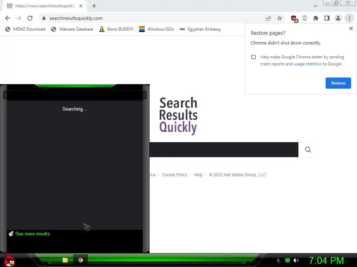This screenshot has width=357, height=267.
Task: Open a new tab
Action: [x=94, y=6]
